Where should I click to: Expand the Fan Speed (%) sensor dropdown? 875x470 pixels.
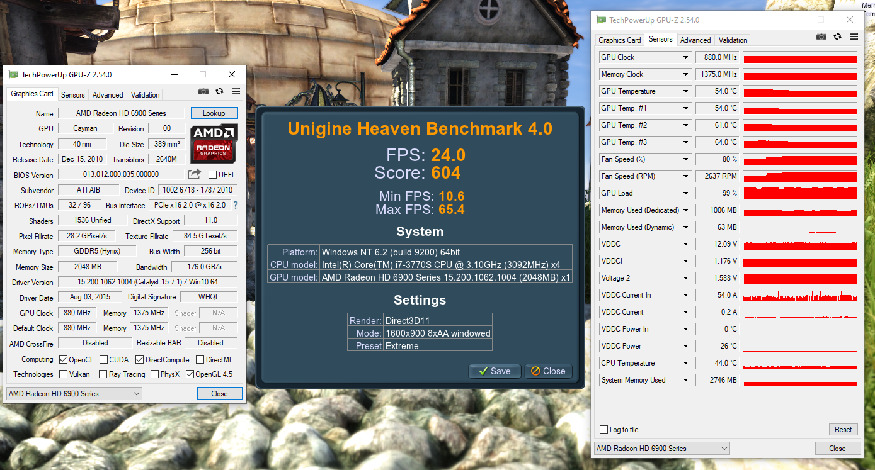(x=685, y=159)
